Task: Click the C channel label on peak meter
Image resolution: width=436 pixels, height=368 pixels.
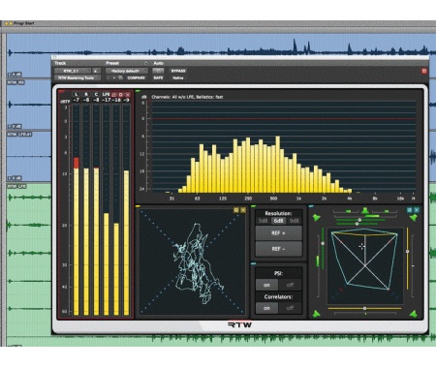Action: coord(96,94)
